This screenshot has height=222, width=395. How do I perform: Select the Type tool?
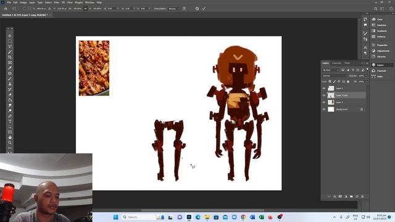[10, 121]
